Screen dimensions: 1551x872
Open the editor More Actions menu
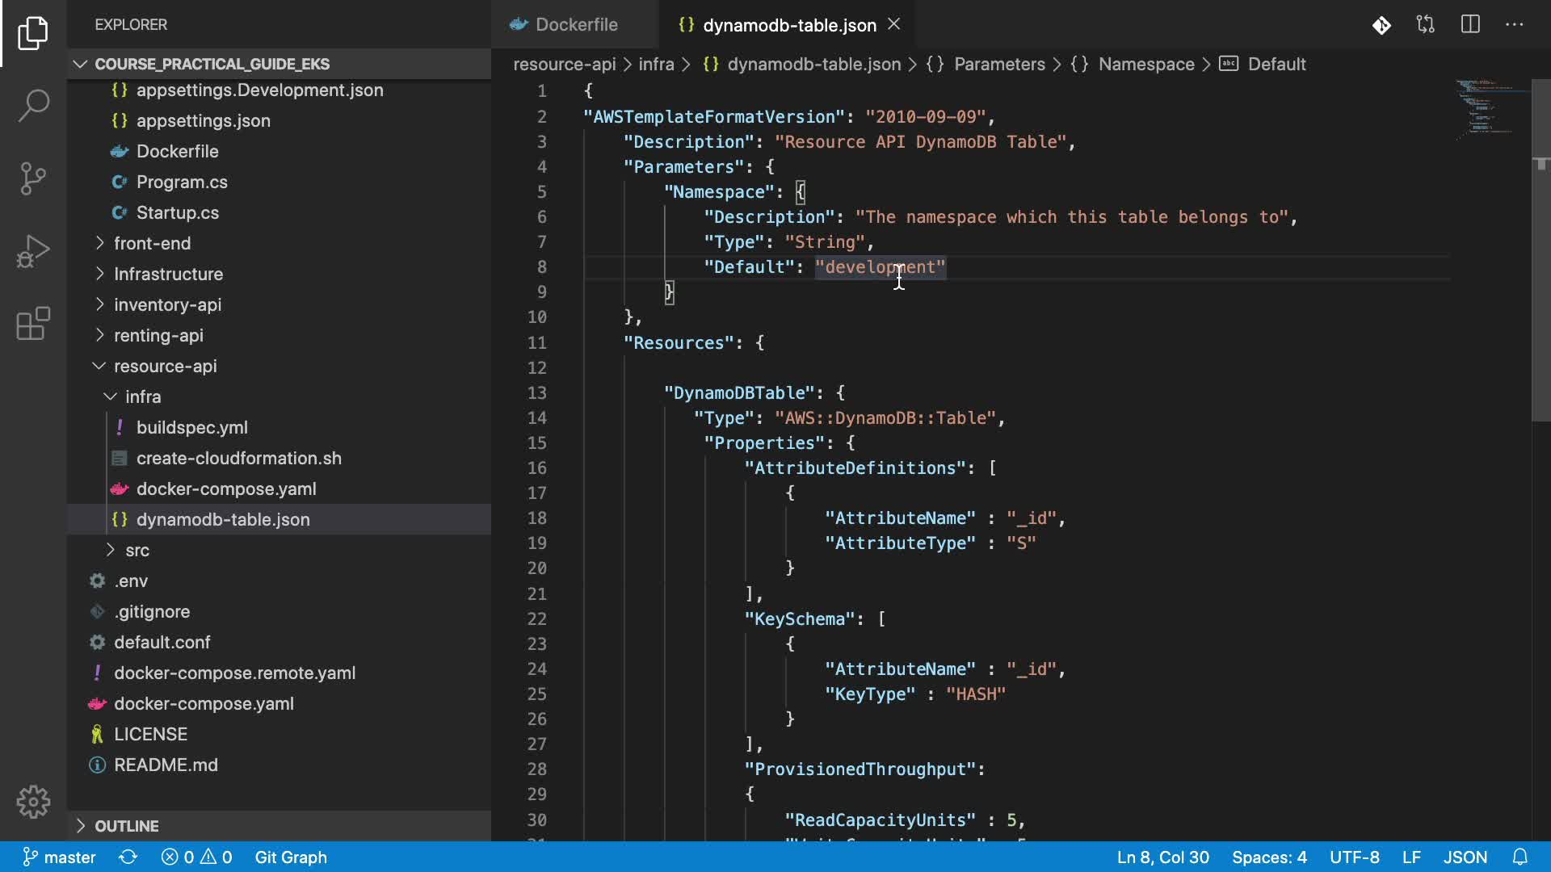click(1514, 25)
